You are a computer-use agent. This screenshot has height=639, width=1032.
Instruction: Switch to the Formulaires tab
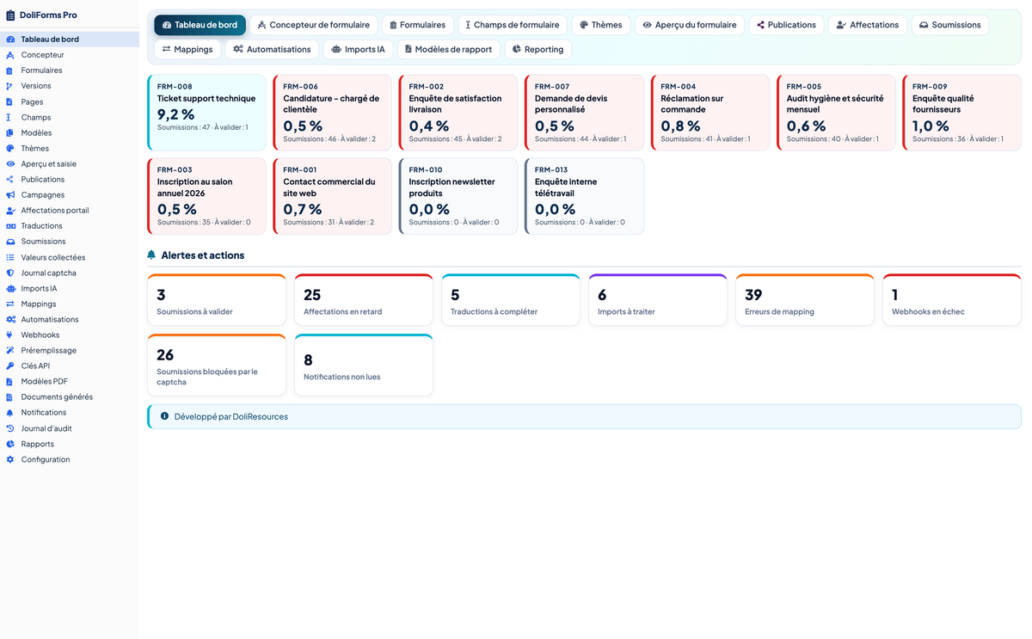pyautogui.click(x=418, y=25)
